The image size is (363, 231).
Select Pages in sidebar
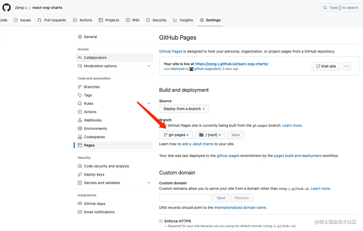click(114, 145)
